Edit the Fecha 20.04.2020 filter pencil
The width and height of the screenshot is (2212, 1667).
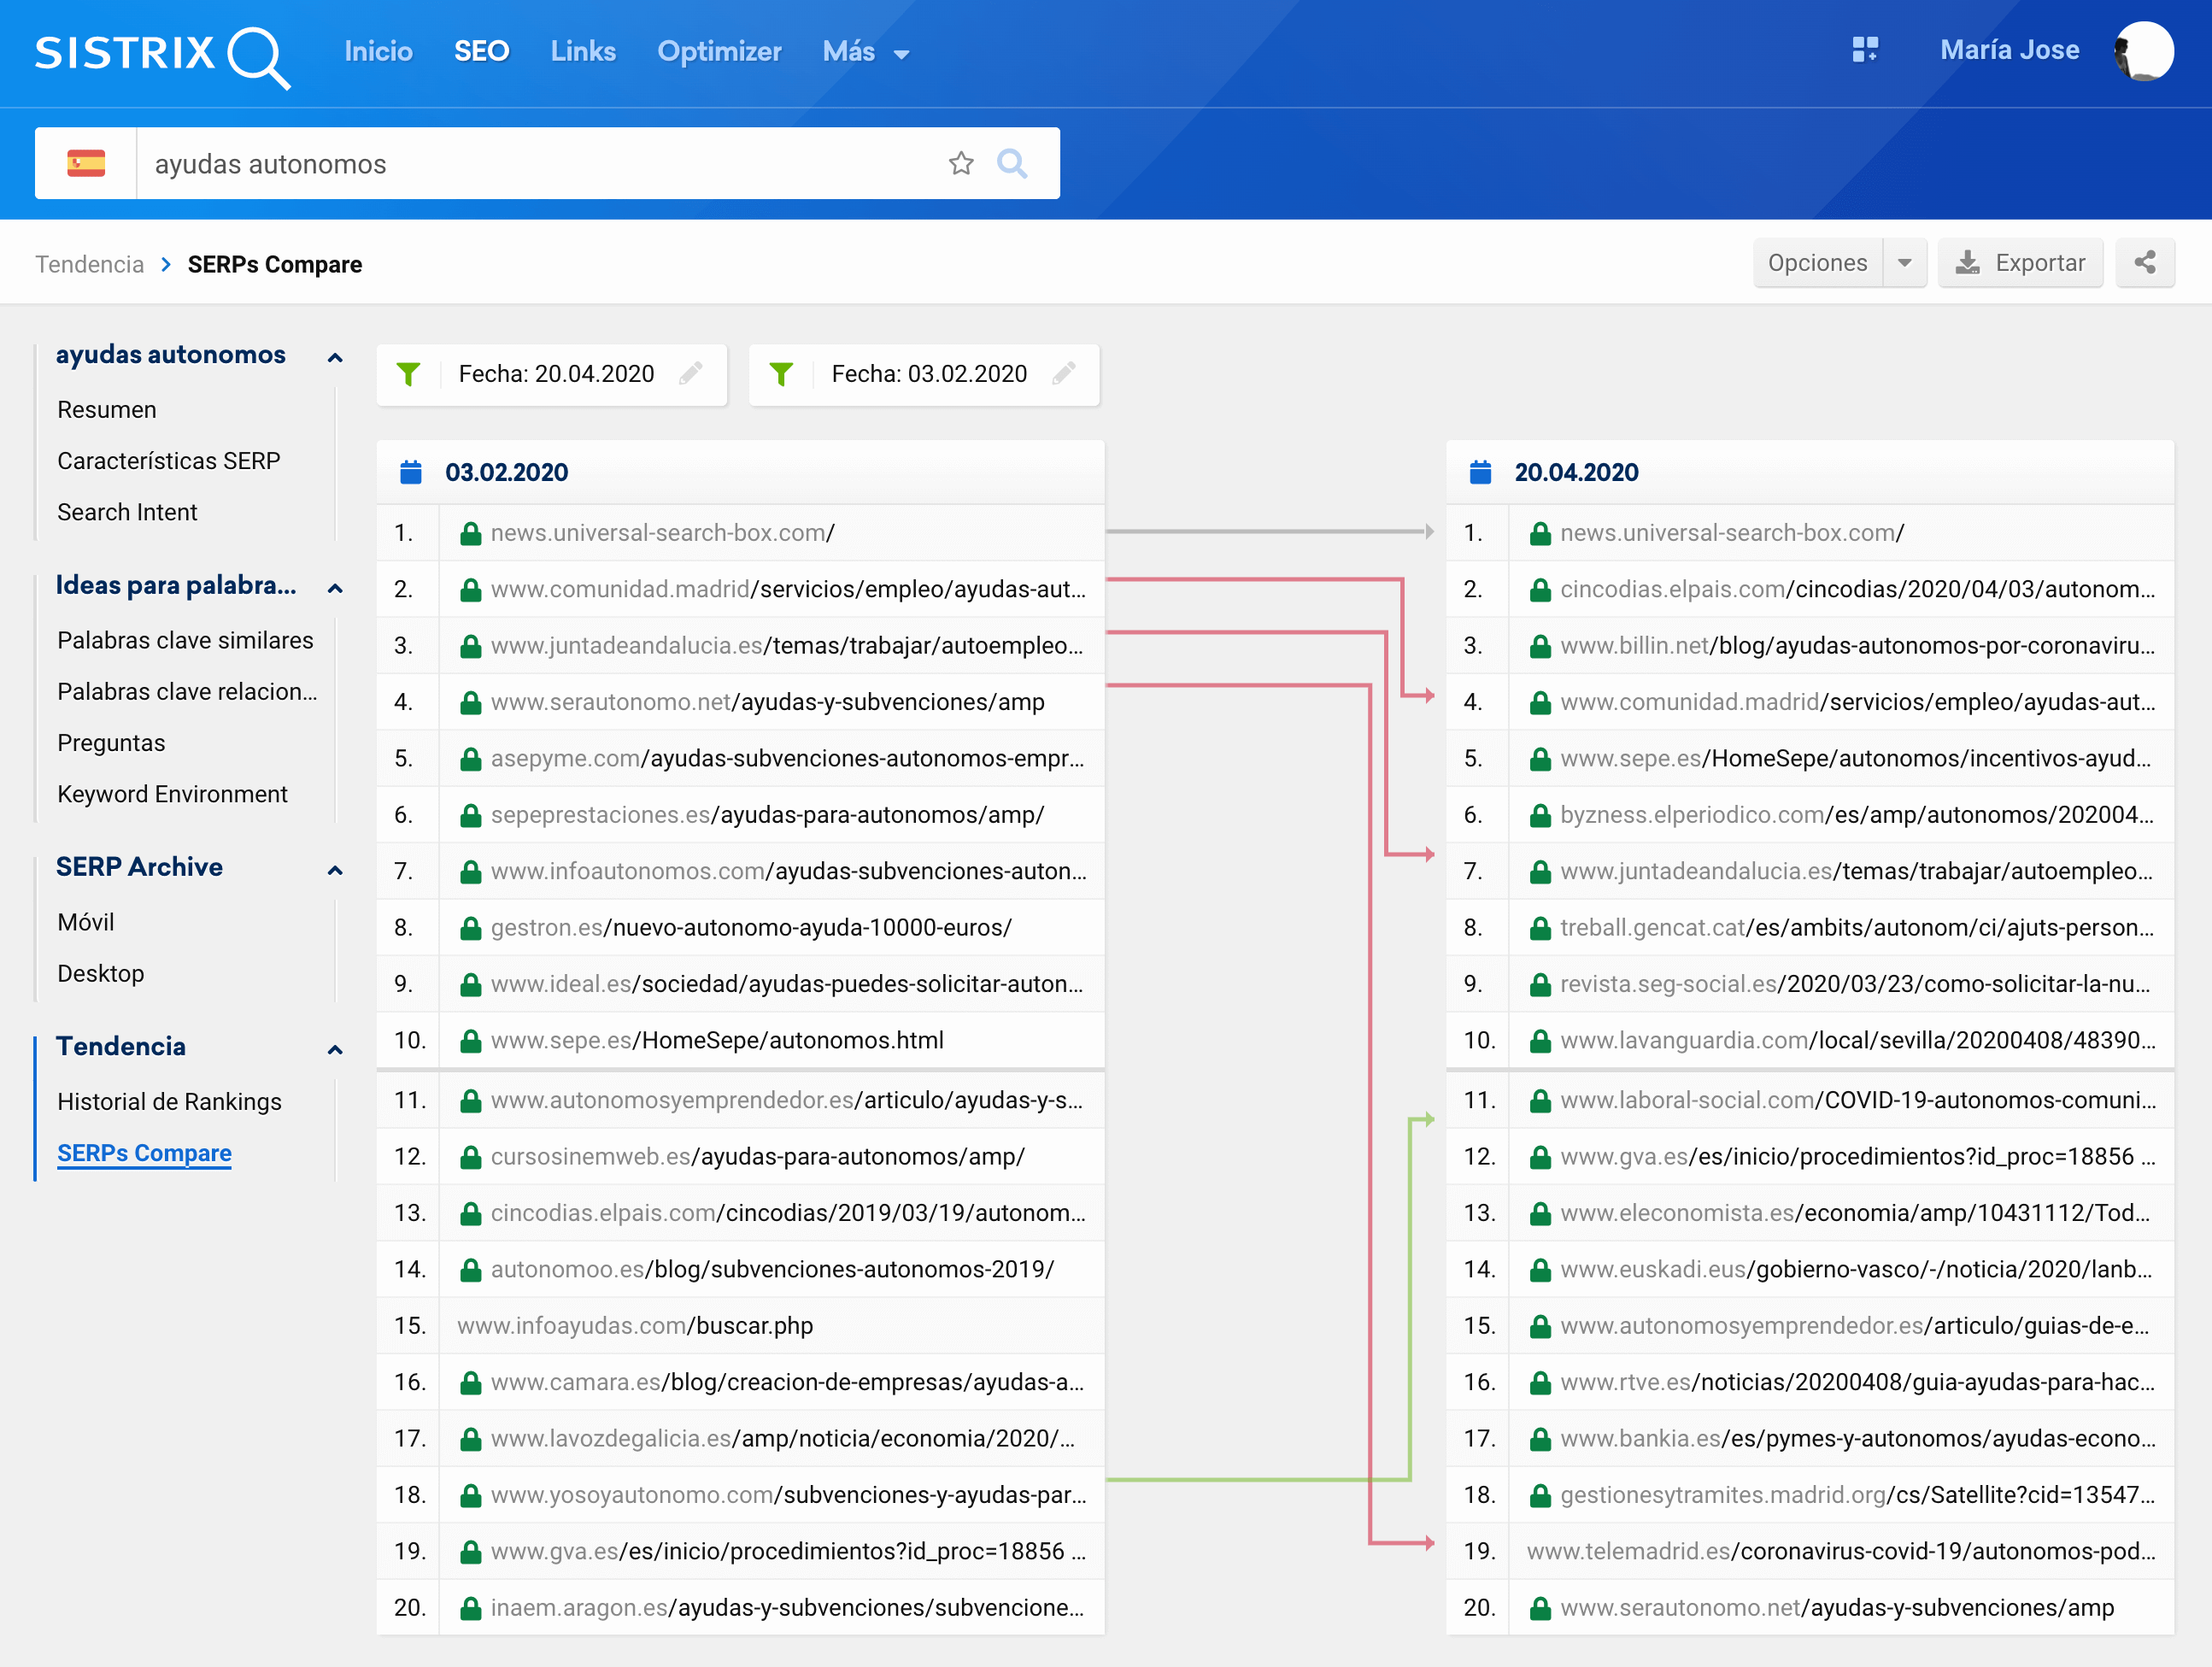(x=690, y=374)
